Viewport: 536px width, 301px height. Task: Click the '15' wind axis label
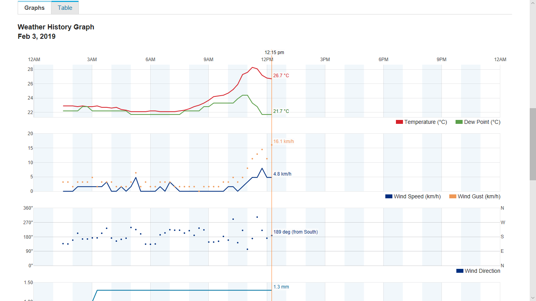click(30, 148)
